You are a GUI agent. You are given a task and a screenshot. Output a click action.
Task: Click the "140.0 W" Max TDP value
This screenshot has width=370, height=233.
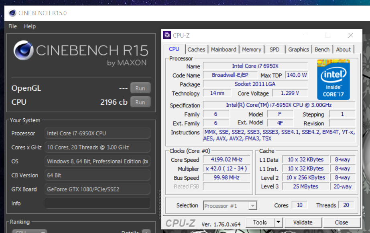click(x=297, y=75)
